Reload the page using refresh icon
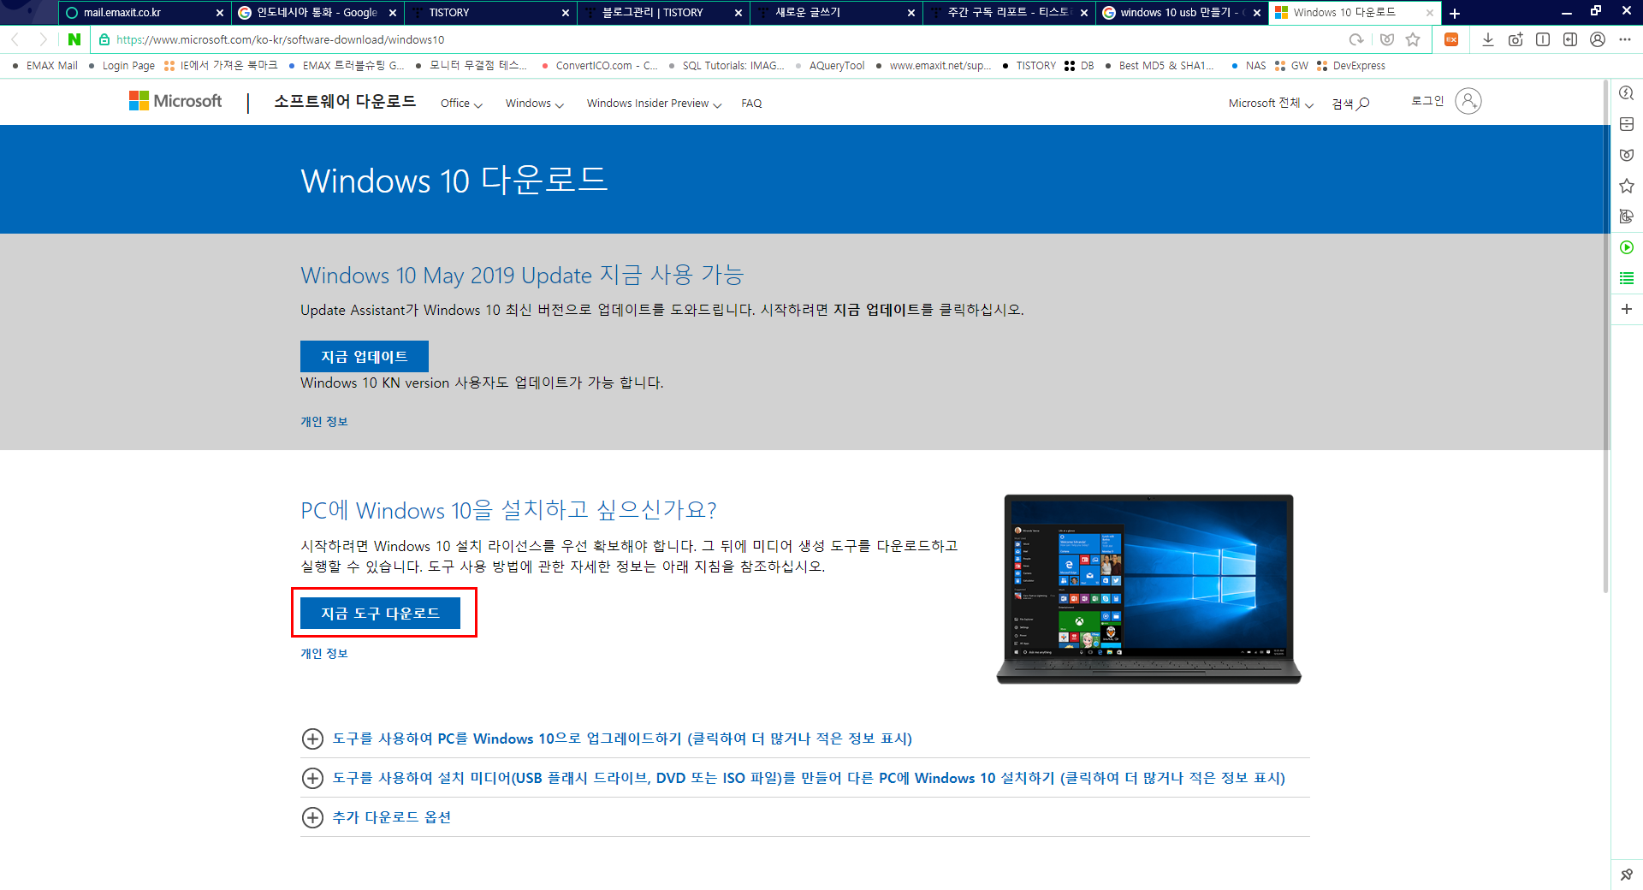 [x=1356, y=39]
